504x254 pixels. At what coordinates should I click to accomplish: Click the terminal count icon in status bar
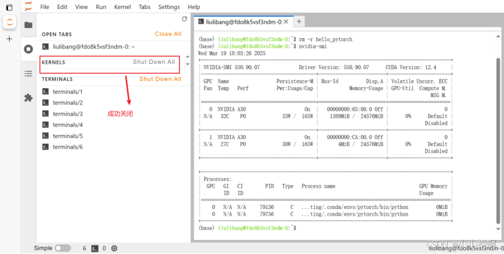pos(94,248)
